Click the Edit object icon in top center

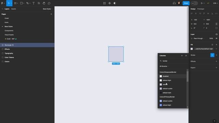coord(104,3)
